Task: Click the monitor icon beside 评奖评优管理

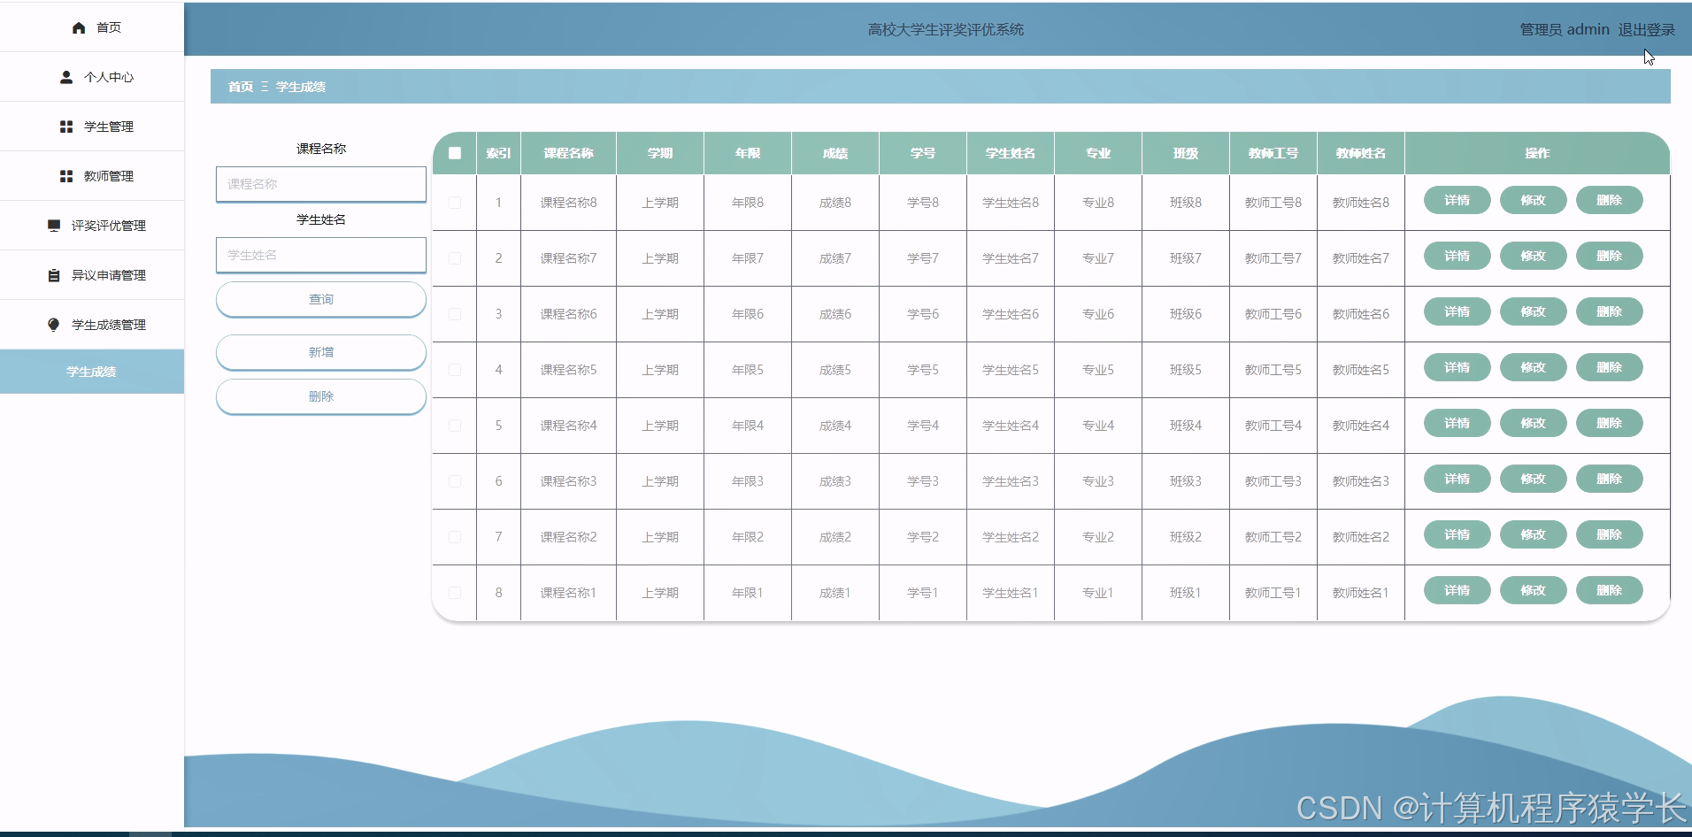Action: [54, 227]
